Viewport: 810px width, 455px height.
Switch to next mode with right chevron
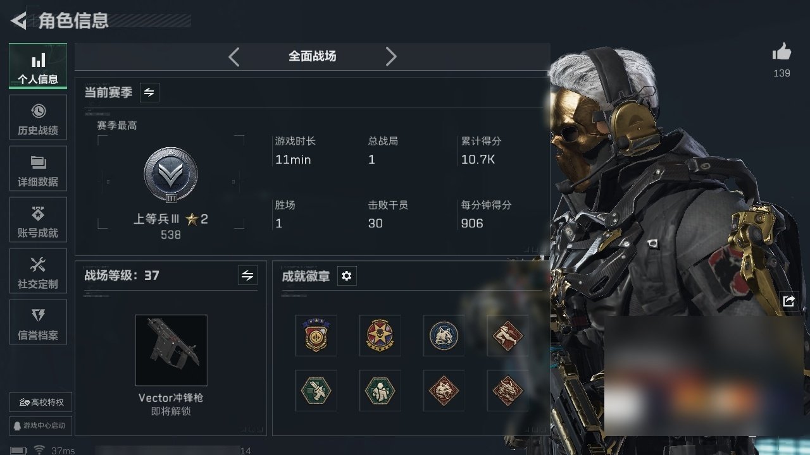click(x=391, y=57)
